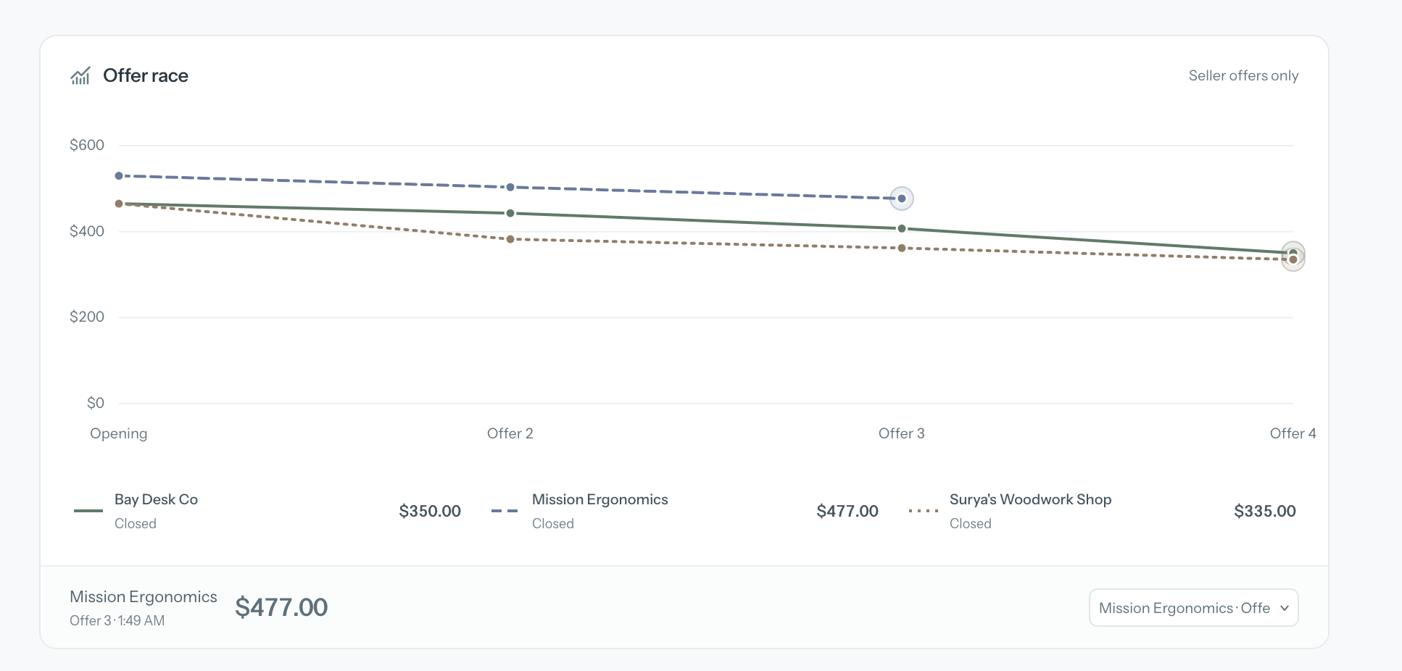The width and height of the screenshot is (1402, 671).
Task: Click the $335.00 Surya's Woodwork value
Action: tap(1265, 511)
